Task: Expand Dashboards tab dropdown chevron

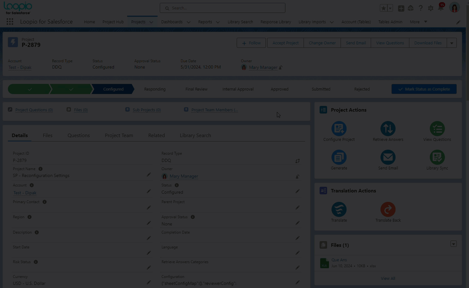Action: click(188, 22)
